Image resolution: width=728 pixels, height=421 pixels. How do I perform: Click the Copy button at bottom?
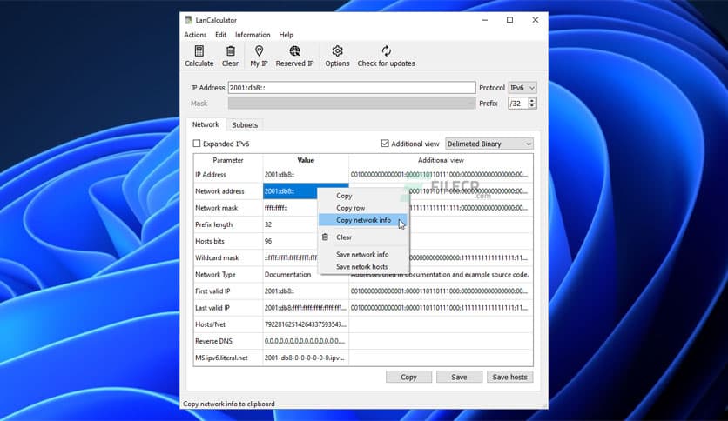pos(408,377)
